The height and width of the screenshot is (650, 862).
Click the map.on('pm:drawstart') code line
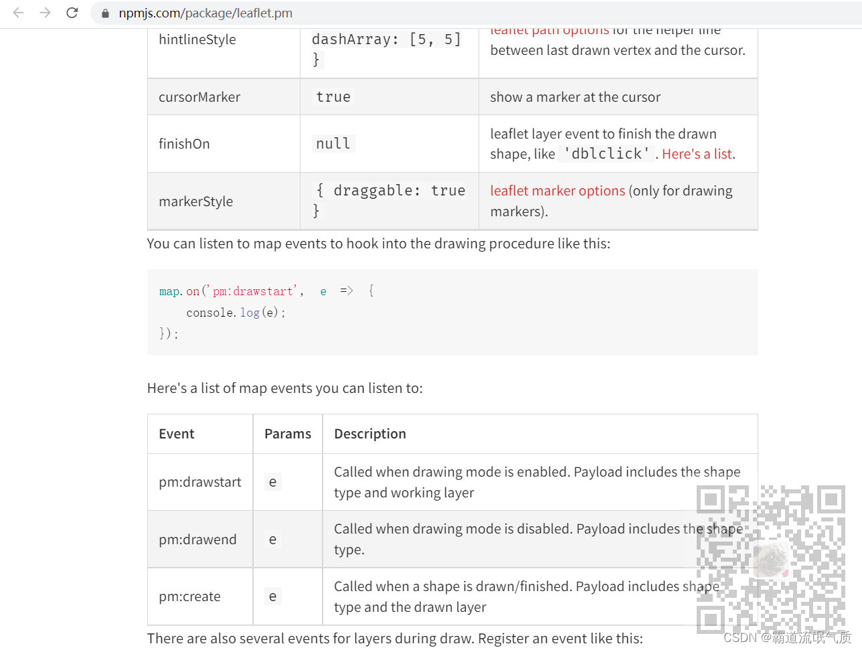(x=266, y=291)
